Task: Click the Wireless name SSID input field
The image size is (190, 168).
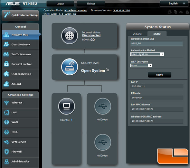Action: tap(156, 44)
